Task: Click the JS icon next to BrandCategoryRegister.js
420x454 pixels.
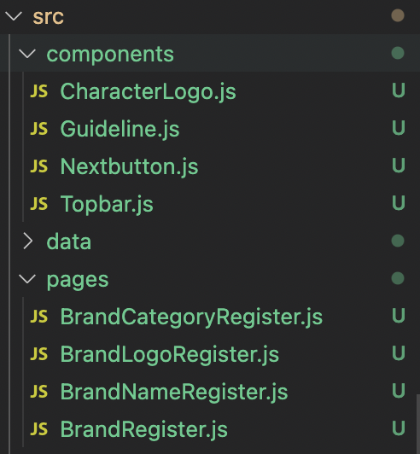Action: pyautogui.click(x=38, y=317)
